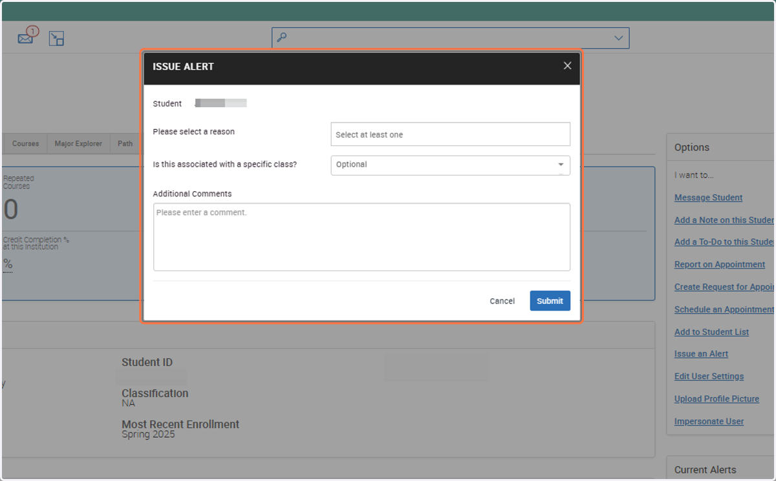Click the 'Classification' heading text
The height and width of the screenshot is (481, 776).
(x=155, y=393)
